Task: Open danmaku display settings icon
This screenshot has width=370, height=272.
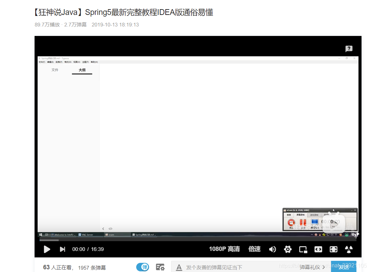Action: click(x=160, y=267)
